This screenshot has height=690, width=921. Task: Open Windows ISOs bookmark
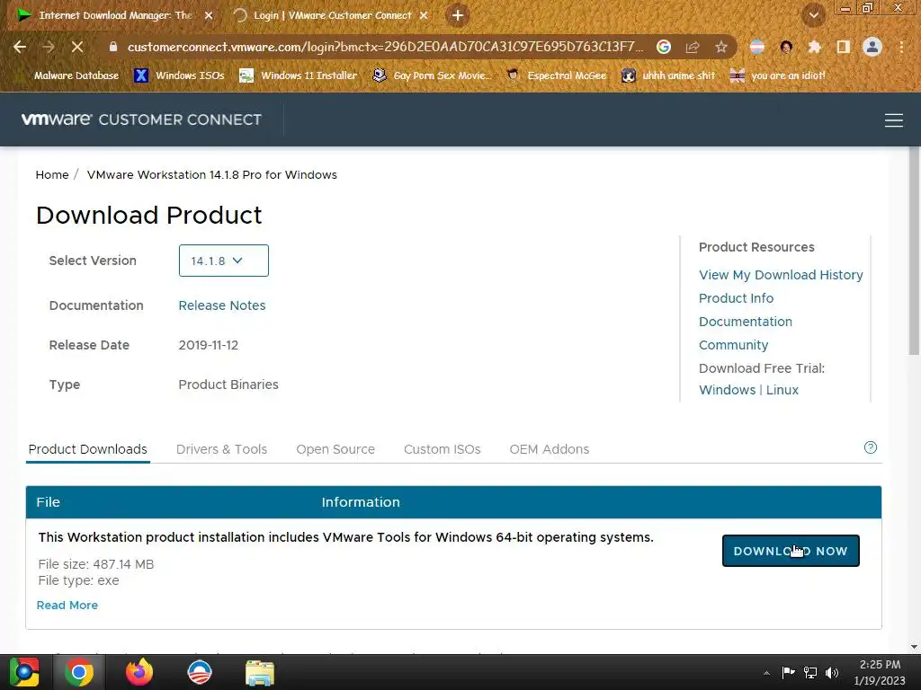tap(180, 75)
